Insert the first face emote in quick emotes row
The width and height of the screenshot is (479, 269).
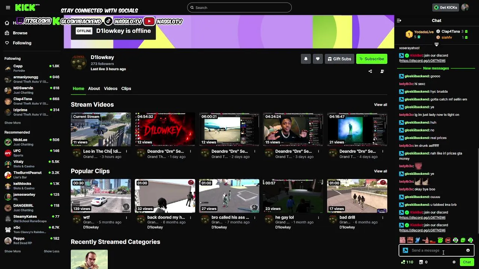(x=402, y=240)
